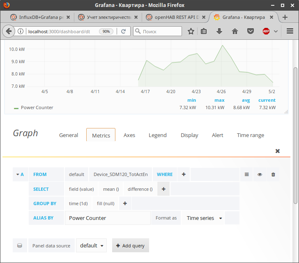299x263 pixels.
Task: Open the Time series format dropdown
Action: tap(203, 218)
